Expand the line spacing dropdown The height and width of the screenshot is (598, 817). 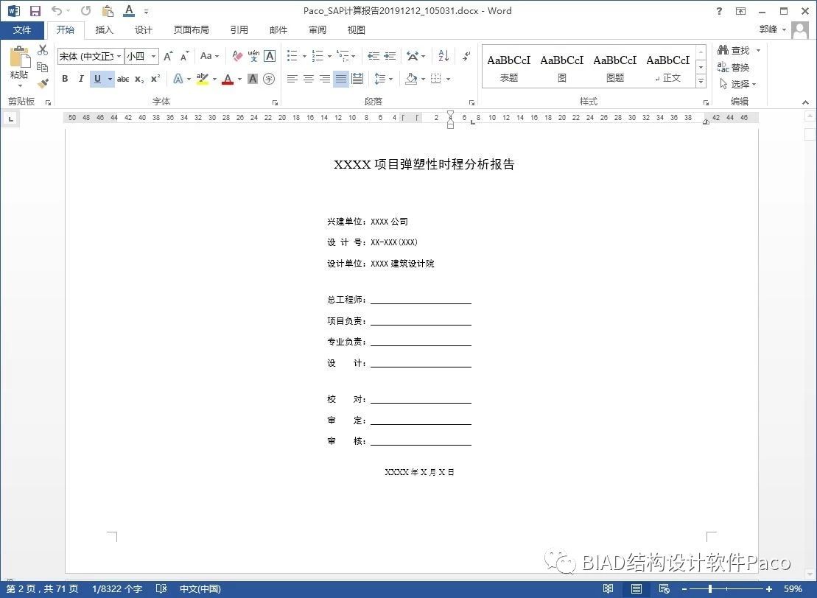point(390,79)
